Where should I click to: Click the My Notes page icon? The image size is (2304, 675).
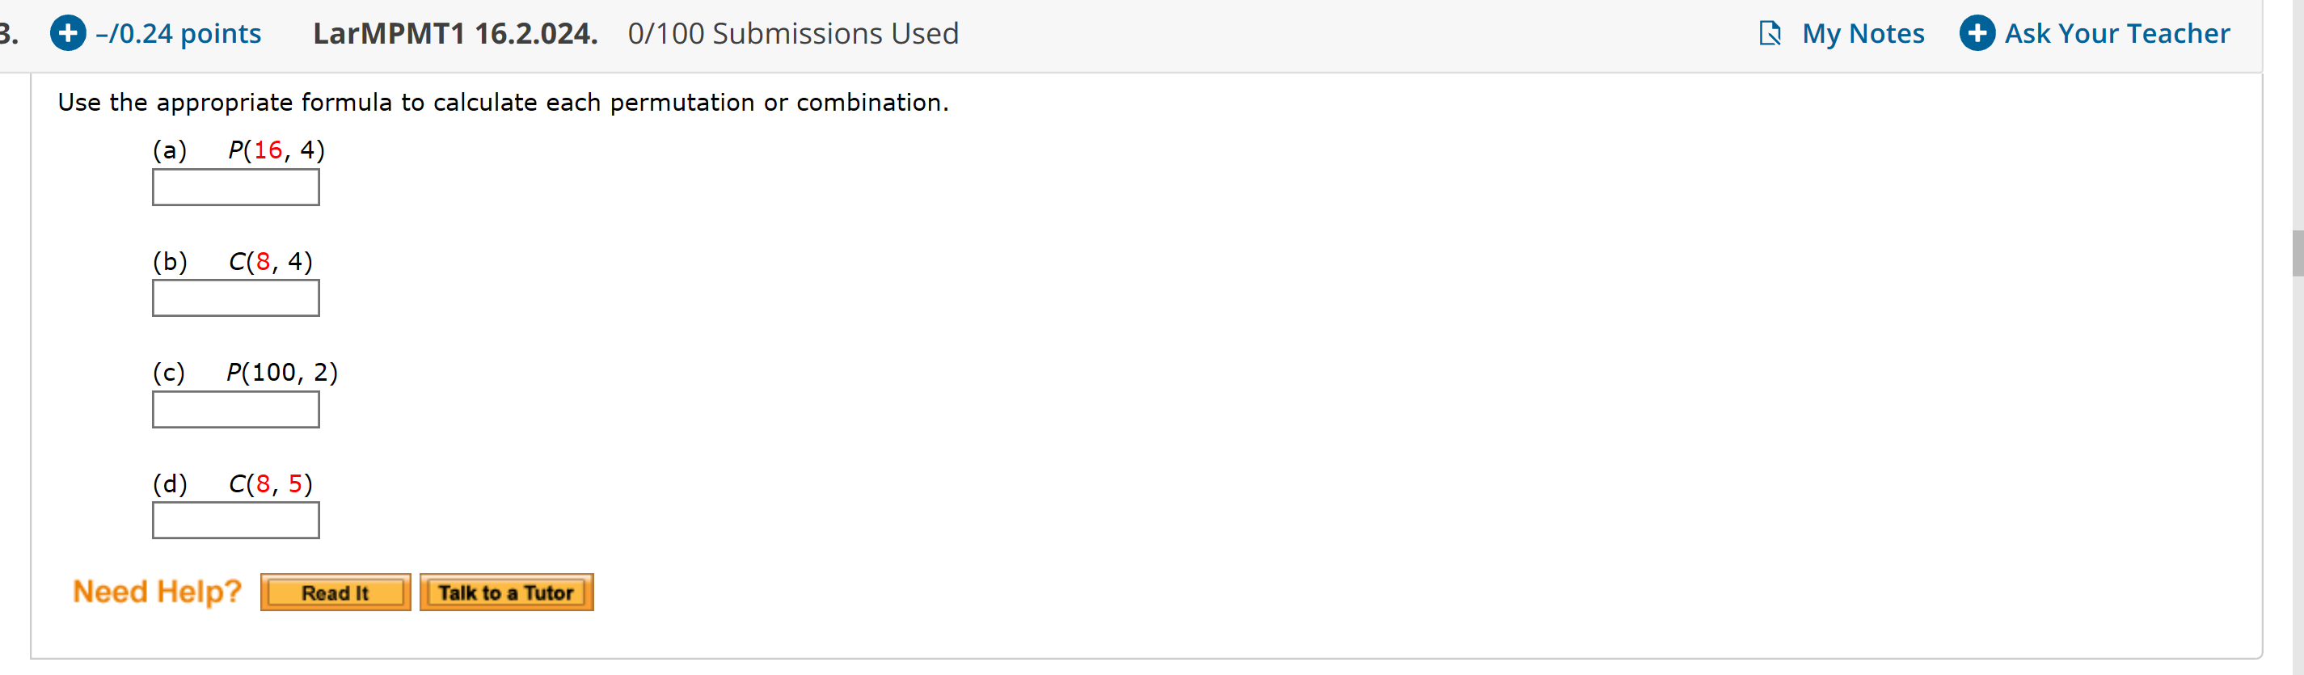tap(1768, 33)
